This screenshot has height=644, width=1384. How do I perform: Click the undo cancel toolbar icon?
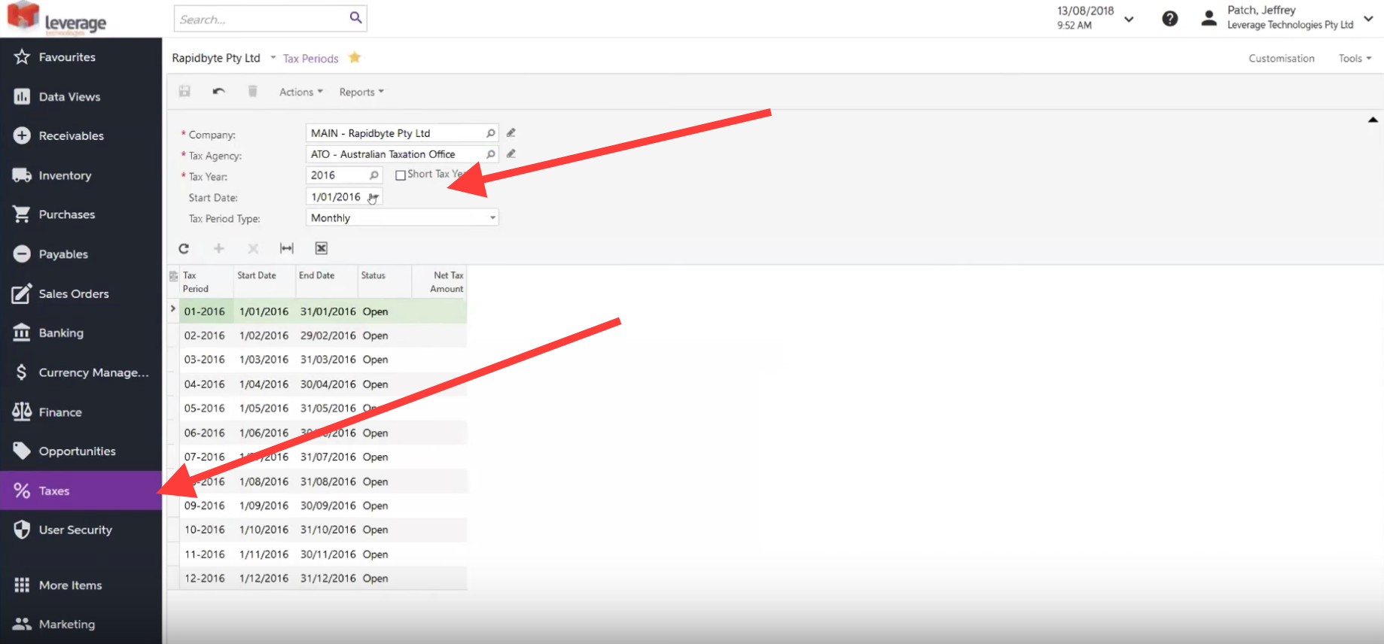pyautogui.click(x=218, y=92)
